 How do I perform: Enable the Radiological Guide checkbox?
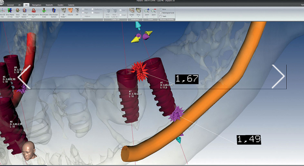click(161, 13)
